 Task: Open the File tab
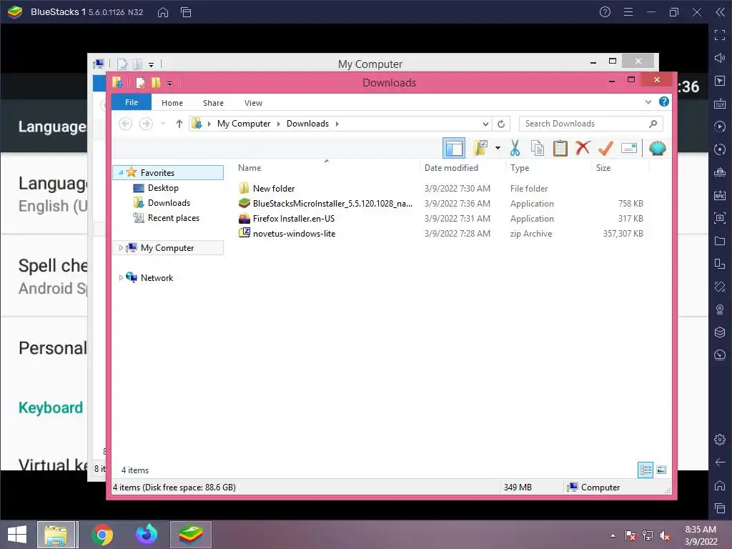[132, 102]
